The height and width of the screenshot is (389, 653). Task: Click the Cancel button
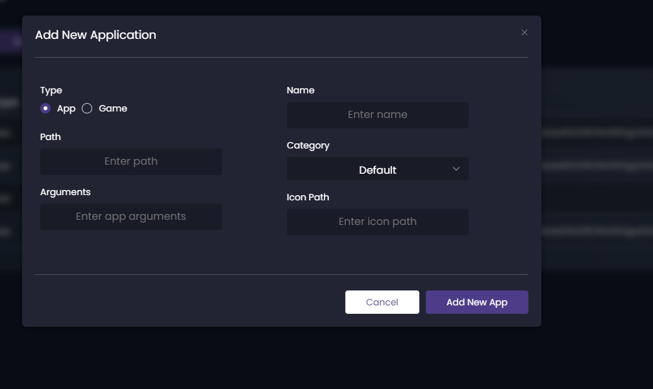click(382, 301)
